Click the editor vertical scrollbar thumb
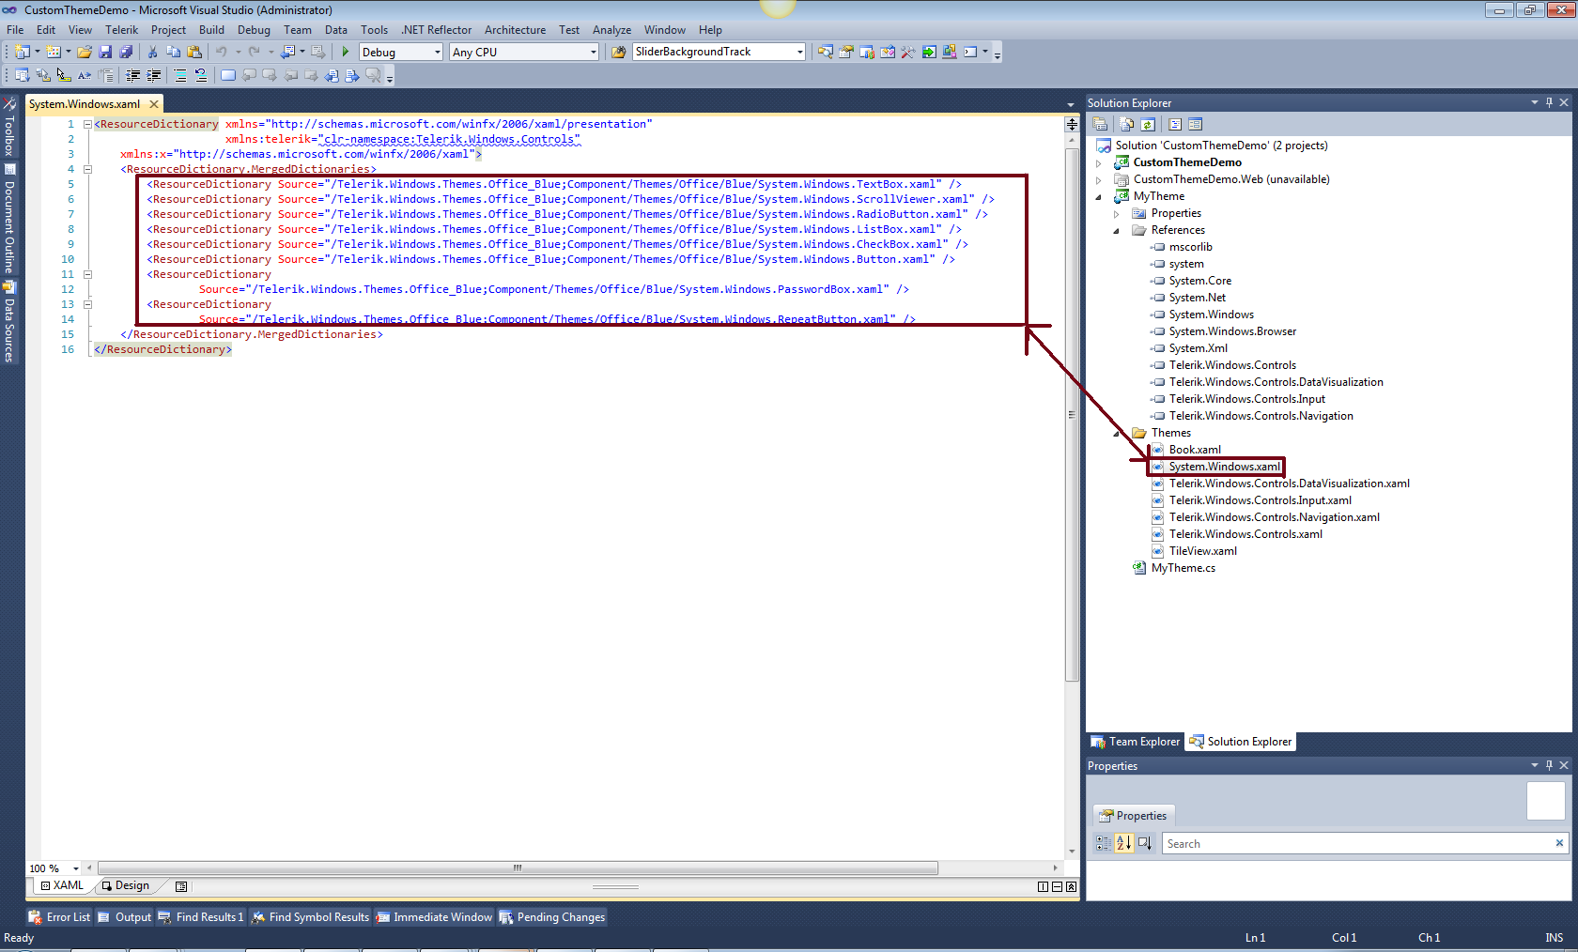The width and height of the screenshot is (1578, 952). click(1072, 414)
